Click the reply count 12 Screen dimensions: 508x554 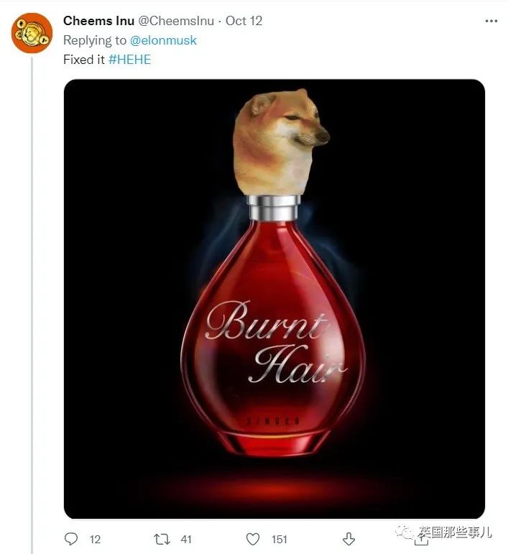point(95,539)
